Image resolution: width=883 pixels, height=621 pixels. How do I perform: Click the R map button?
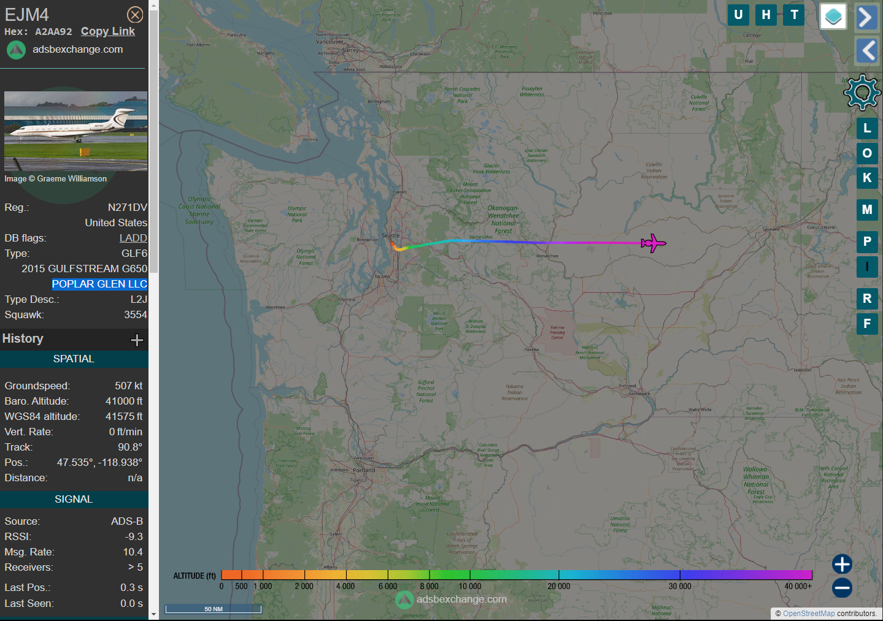click(x=867, y=299)
